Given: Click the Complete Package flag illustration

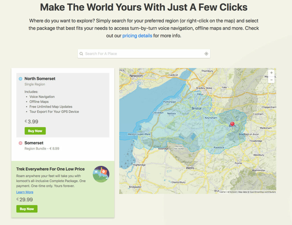Looking at the screenshot, I should (101, 174).
